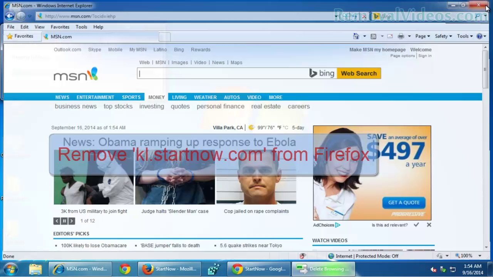
Task: Click the Print icon
Action: click(x=401, y=36)
